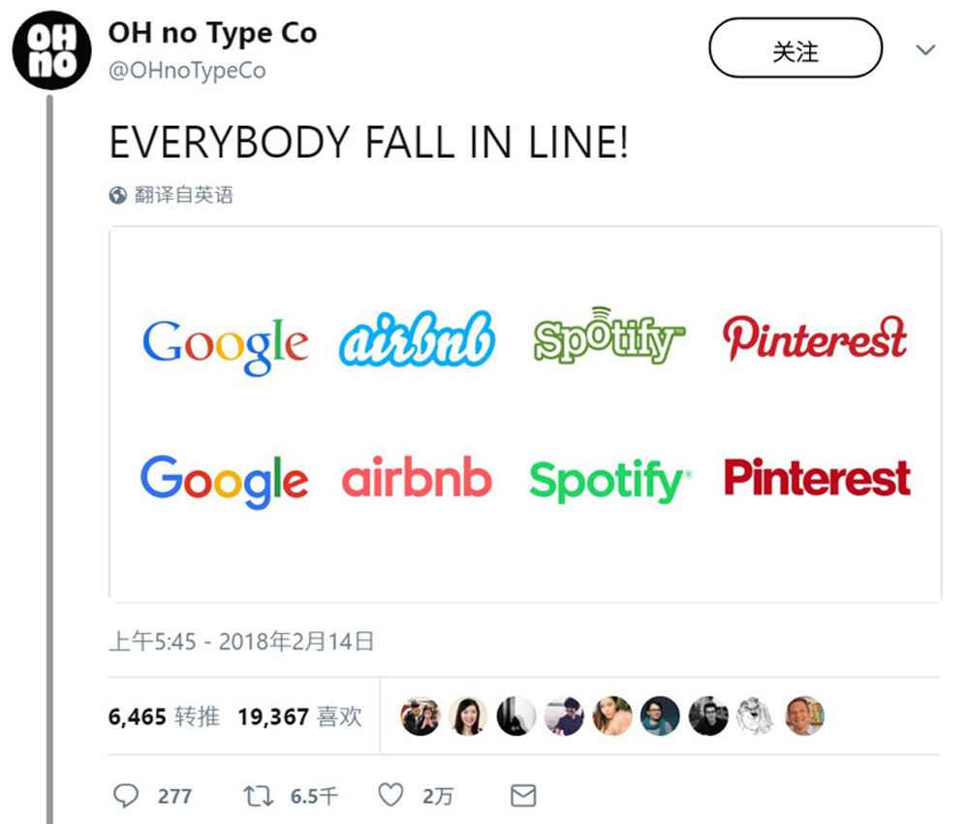The image size is (969, 824).
Task: Click the retweet arrows icon
Action: (x=258, y=796)
